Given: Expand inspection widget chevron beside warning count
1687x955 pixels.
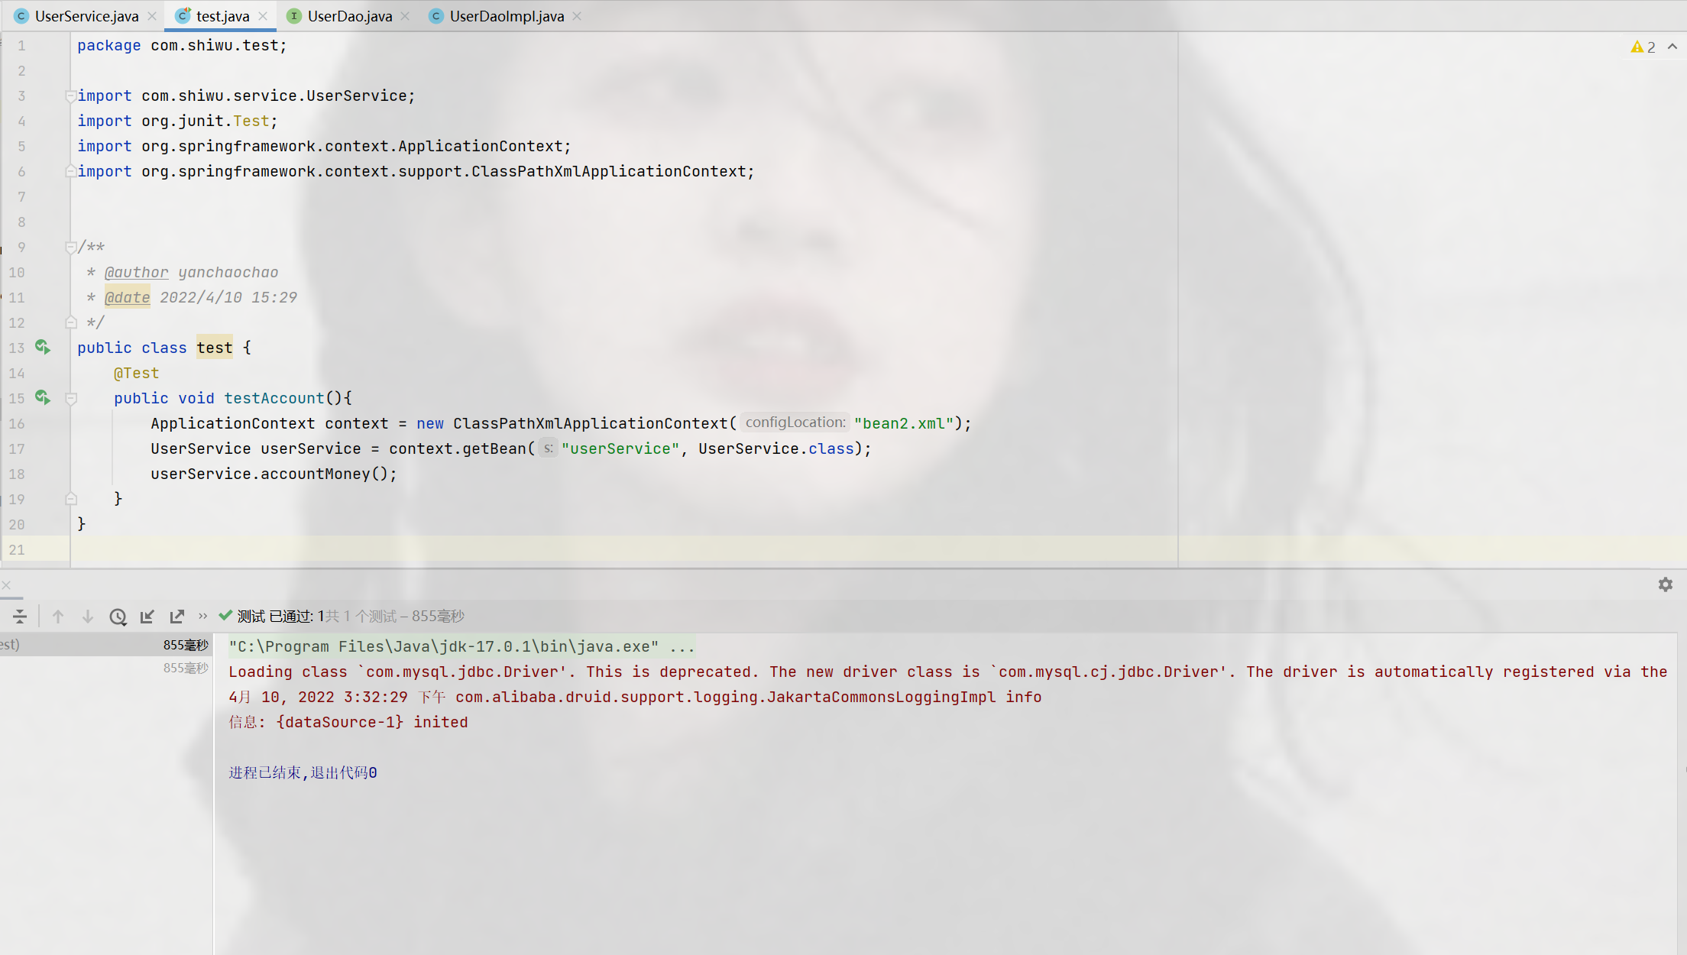Looking at the screenshot, I should 1672,47.
